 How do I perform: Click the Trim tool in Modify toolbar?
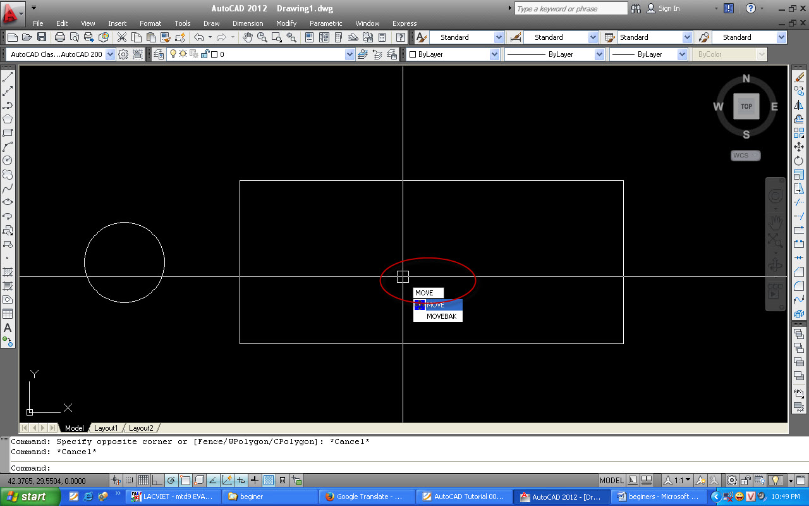coord(799,202)
